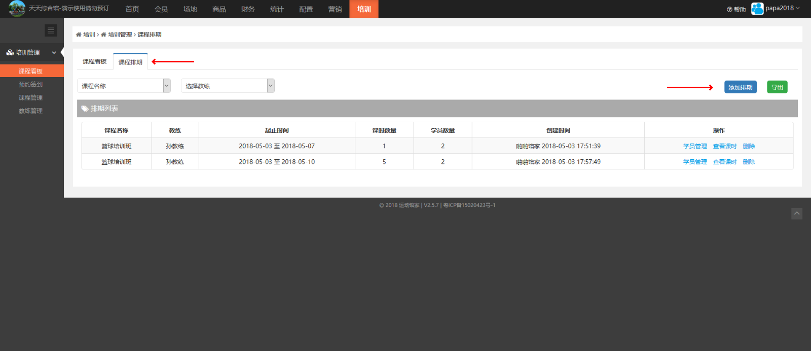Click the home icon before 培训管理 breadcrumb
This screenshot has width=811, height=351.
pos(103,34)
